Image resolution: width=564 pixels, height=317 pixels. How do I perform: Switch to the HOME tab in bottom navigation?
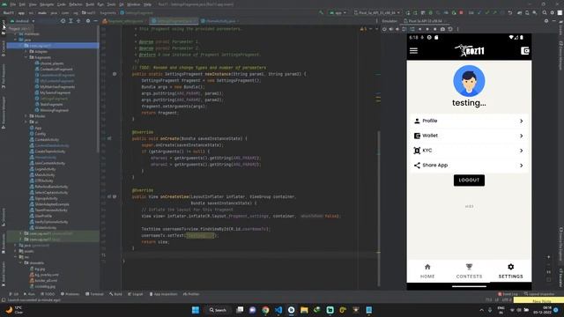coord(427,271)
